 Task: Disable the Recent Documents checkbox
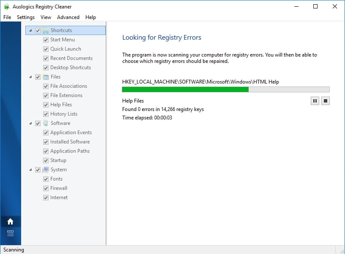(x=46, y=58)
